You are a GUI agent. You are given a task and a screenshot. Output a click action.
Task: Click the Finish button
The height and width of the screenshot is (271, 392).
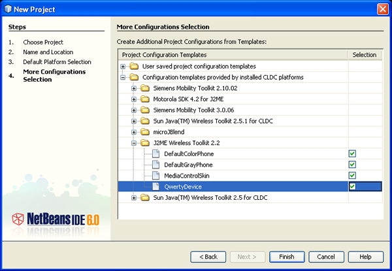[287, 257]
